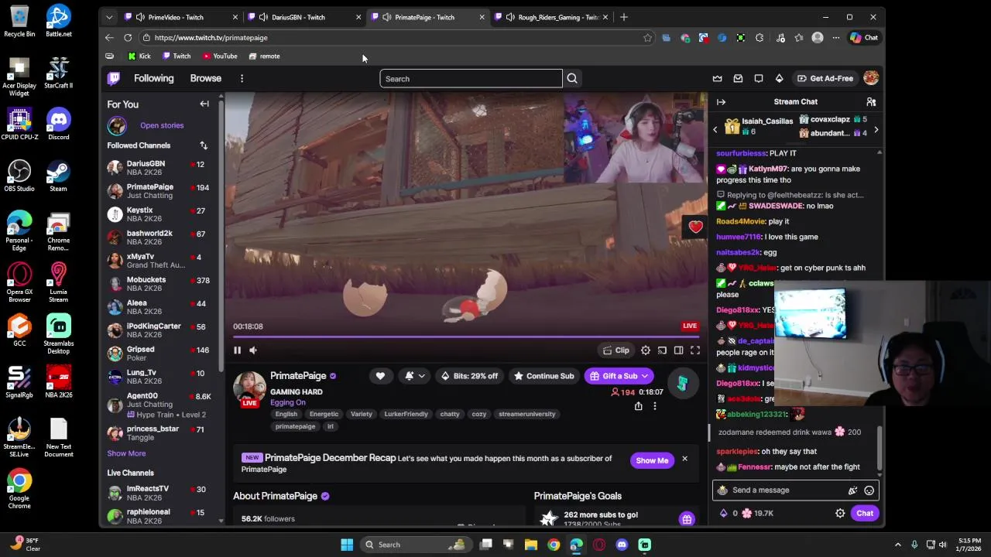The width and height of the screenshot is (991, 557).
Task: Open a new browser tab
Action: pyautogui.click(x=624, y=17)
